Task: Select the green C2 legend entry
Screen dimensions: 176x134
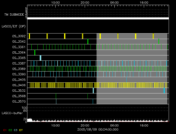Action: (10, 130)
